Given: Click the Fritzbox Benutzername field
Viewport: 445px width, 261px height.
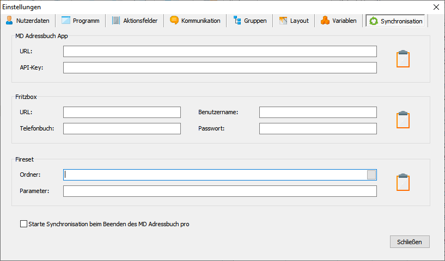Looking at the screenshot, I should 318,112.
